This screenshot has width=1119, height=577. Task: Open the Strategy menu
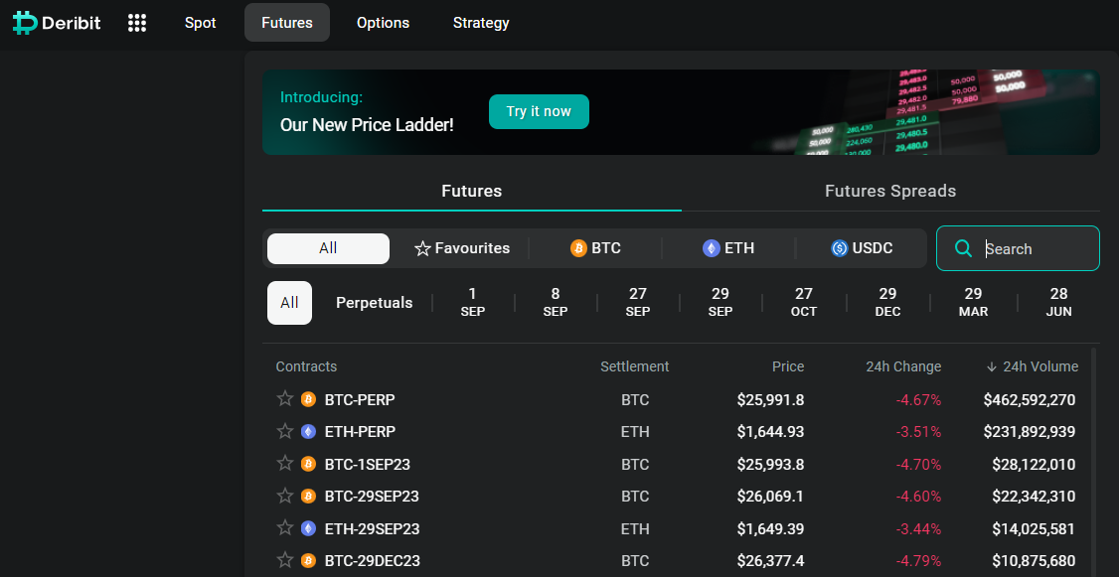481,23
